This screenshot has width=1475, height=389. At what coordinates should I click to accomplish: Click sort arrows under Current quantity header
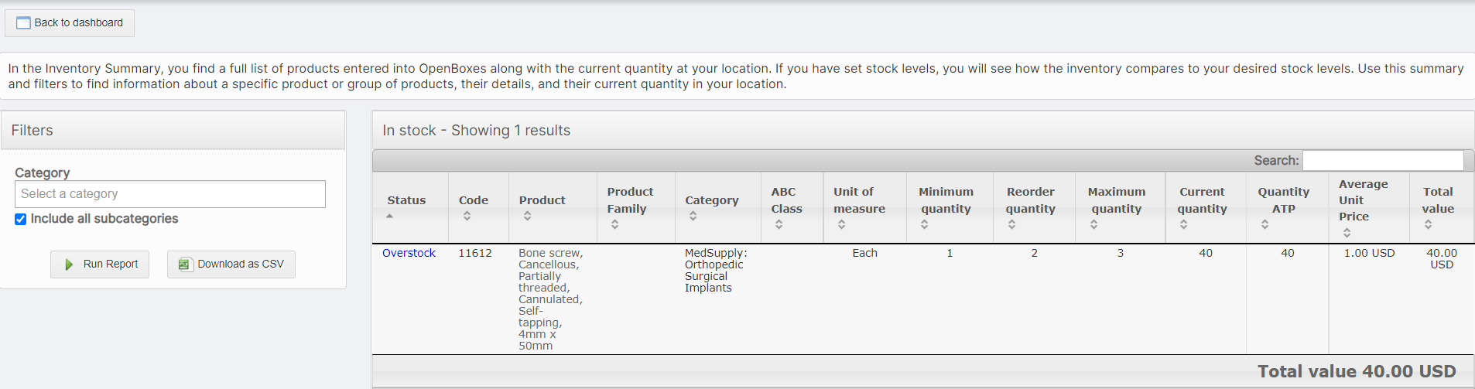coord(1183,224)
